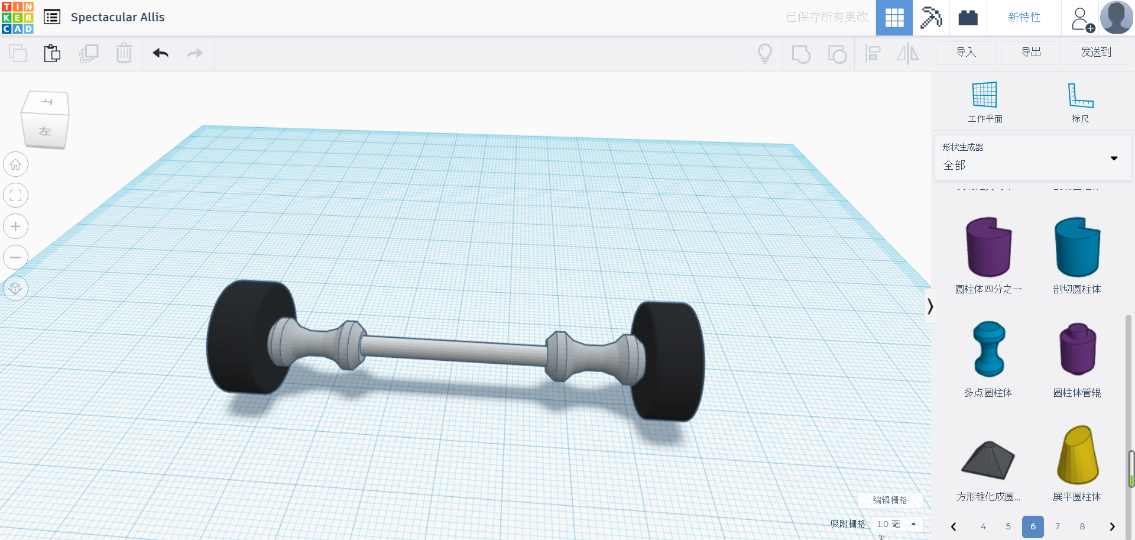The width and height of the screenshot is (1135, 540).
Task: Go to previous shapes page arrow
Action: (x=954, y=526)
